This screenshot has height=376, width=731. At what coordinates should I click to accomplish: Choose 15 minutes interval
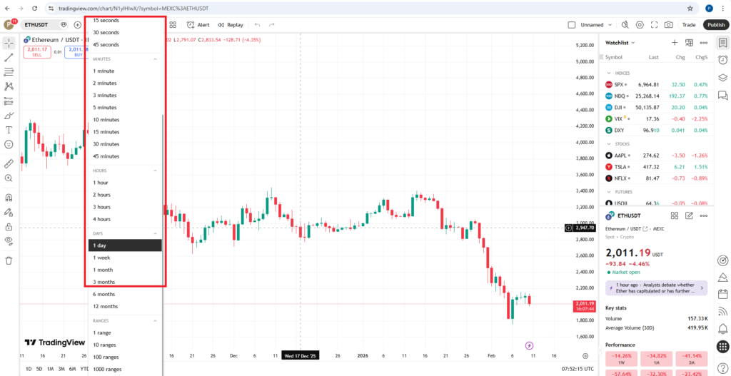point(106,132)
